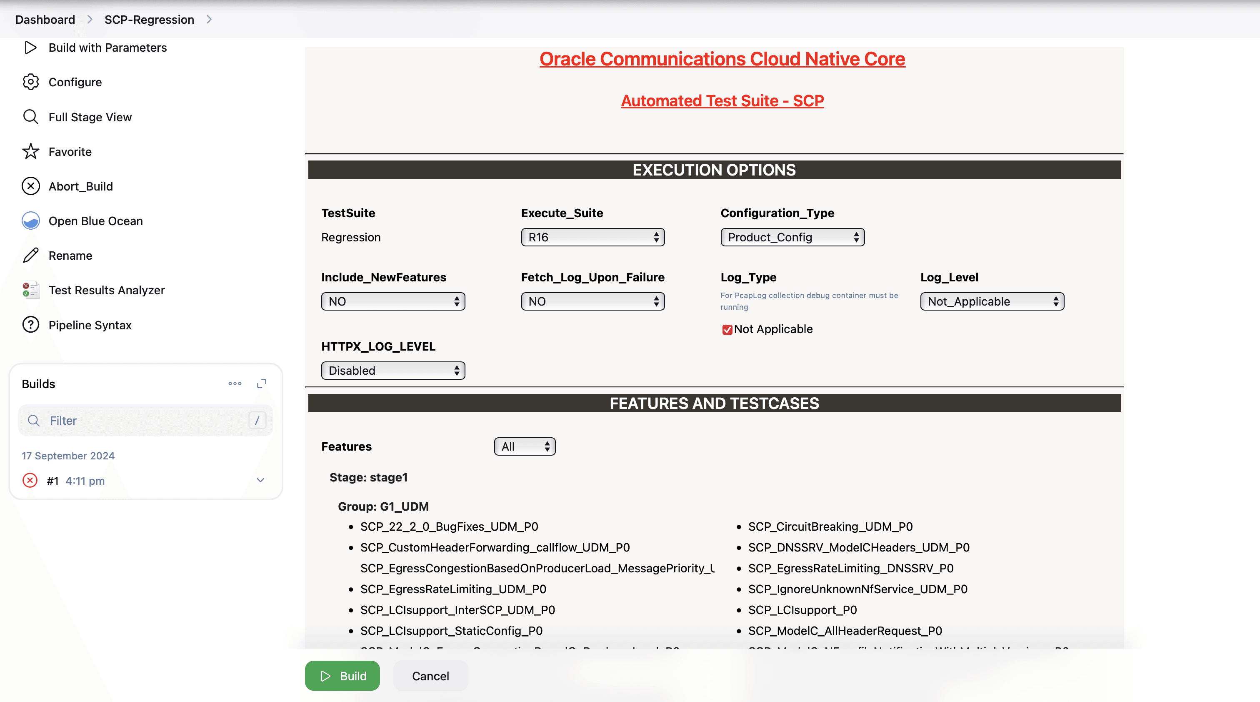The image size is (1260, 702).
Task: Click the Configure gear icon
Action: point(30,82)
